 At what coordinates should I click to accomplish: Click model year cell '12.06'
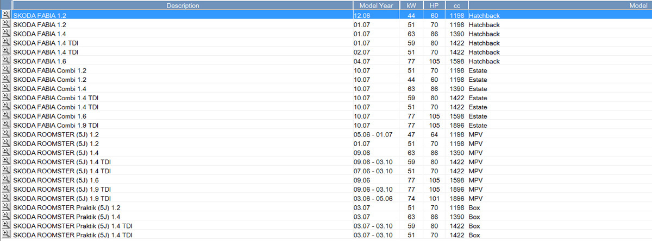[x=362, y=15]
